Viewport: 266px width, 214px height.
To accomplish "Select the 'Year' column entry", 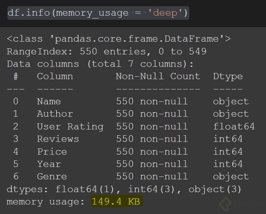I will point(49,164).
